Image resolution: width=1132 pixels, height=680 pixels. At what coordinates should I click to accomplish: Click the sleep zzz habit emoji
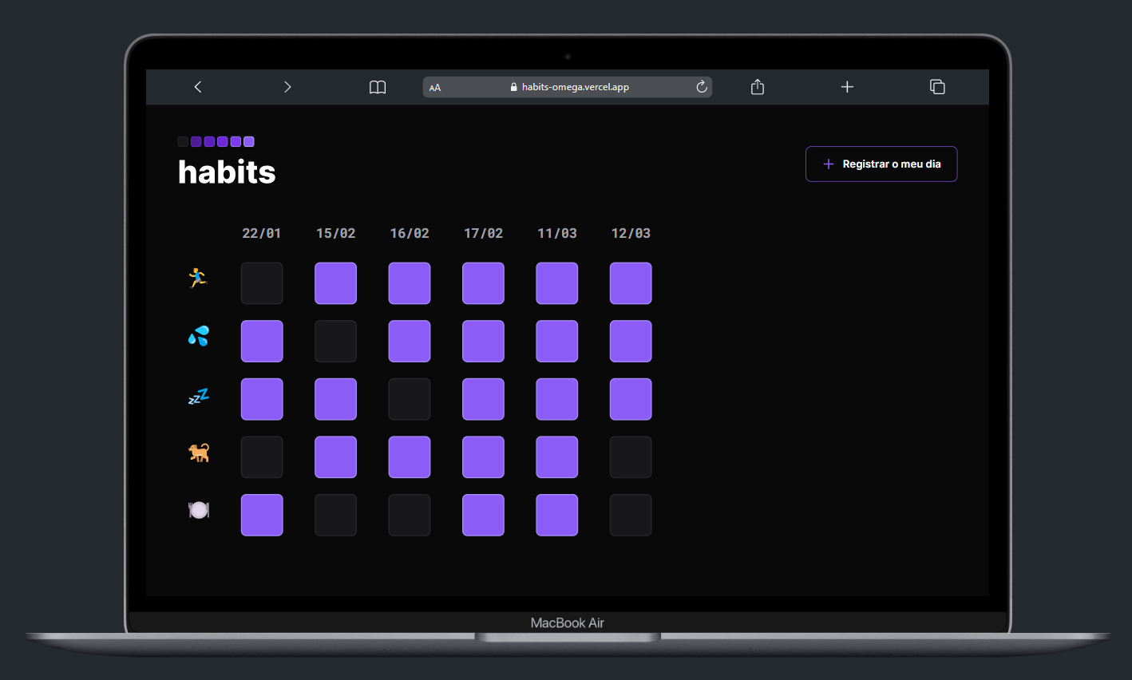(x=198, y=396)
